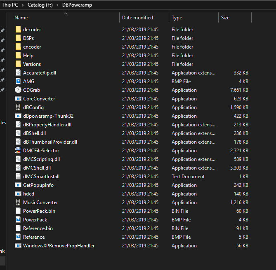Navigate to This PC in breadcrumb
The width and height of the screenshot is (276, 270).
coord(9,5)
